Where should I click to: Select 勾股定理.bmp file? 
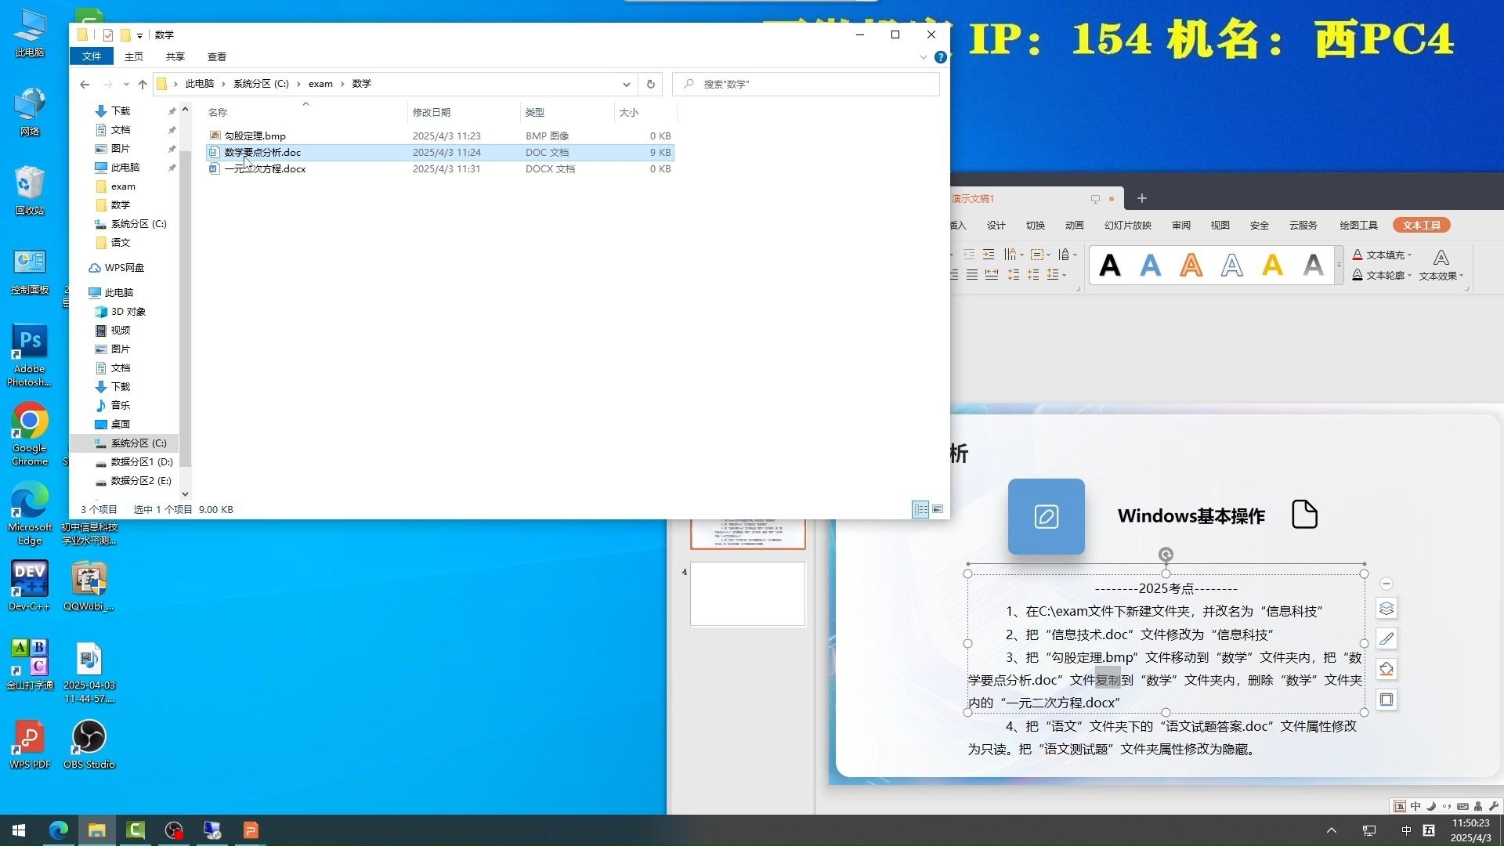(x=440, y=136)
